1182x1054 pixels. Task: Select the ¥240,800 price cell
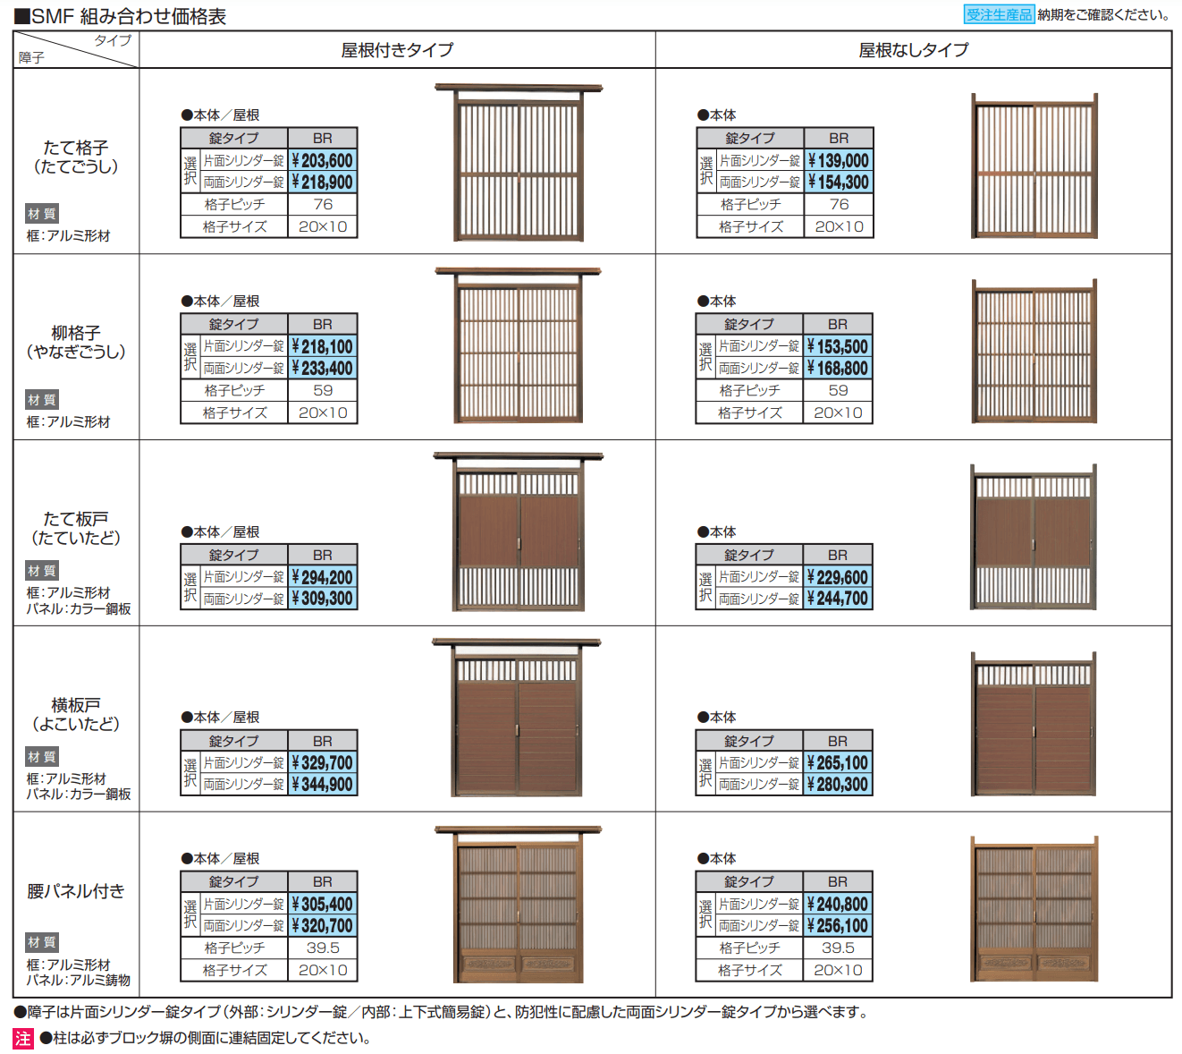point(838,905)
